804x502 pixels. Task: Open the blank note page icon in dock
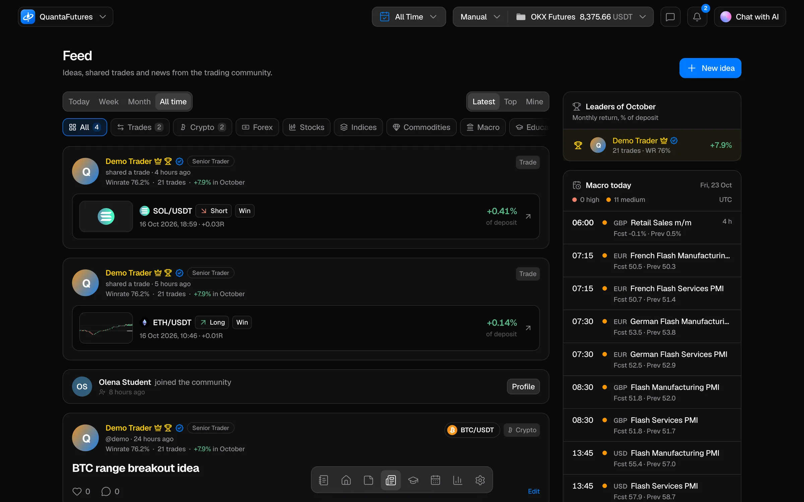coord(368,480)
